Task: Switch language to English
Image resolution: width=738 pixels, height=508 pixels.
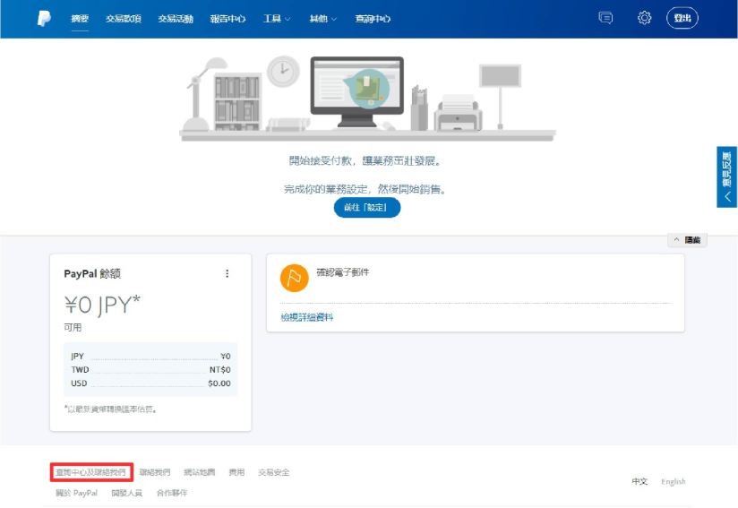Action: point(673,482)
